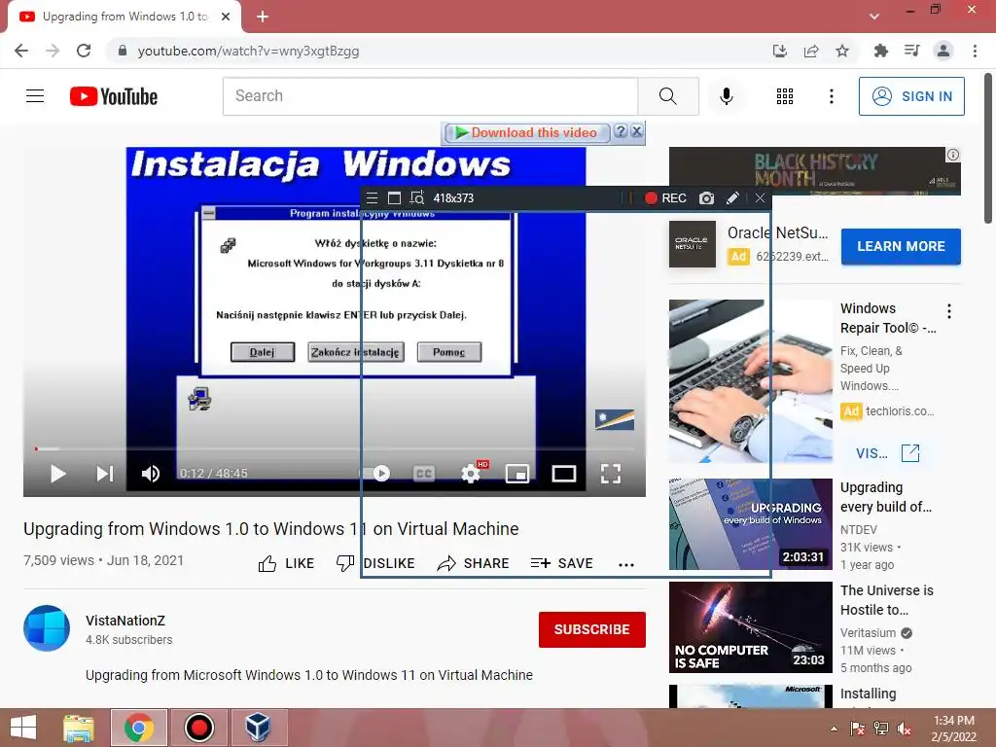Screen dimensions: 996x747
Task: Click the address bar URL
Action: [248, 51]
